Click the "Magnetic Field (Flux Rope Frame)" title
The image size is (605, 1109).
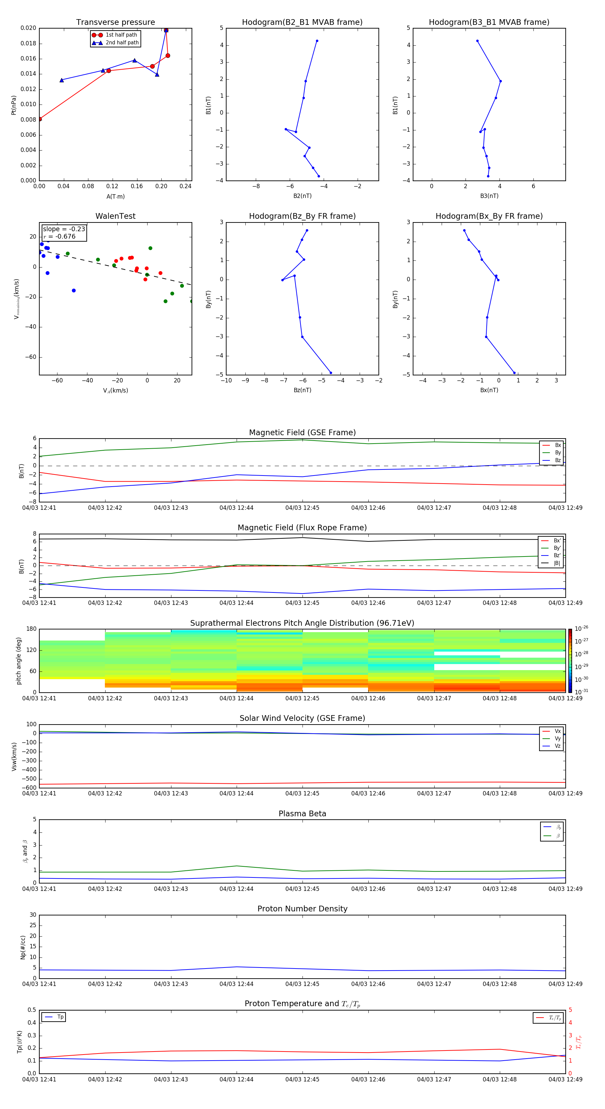click(302, 528)
